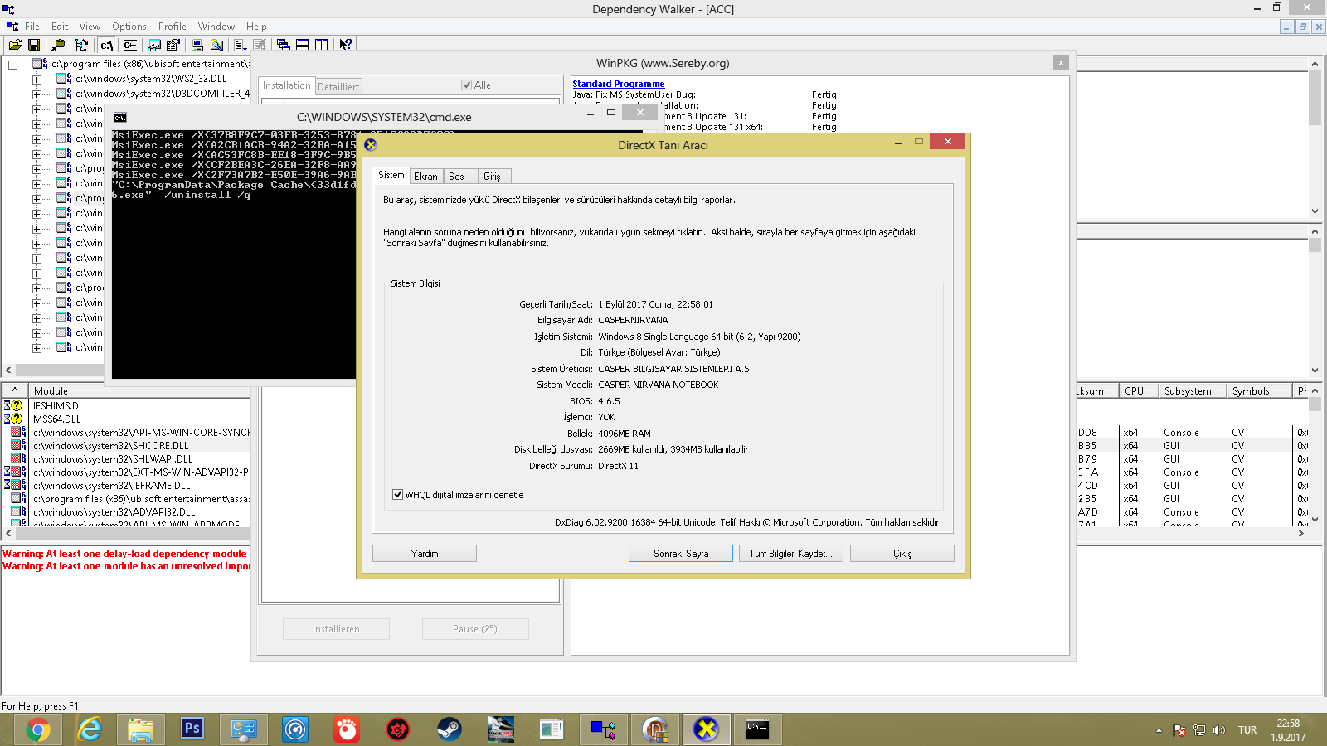Click the Yardım button

point(425,554)
